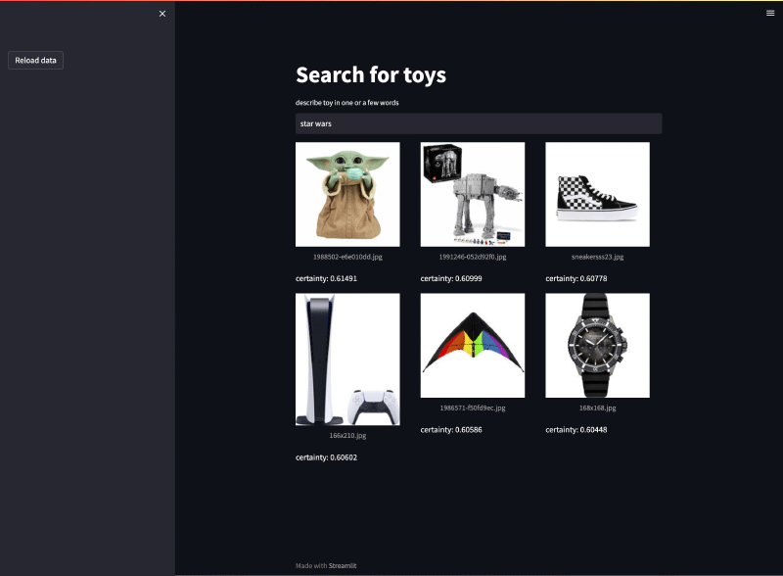Image resolution: width=783 pixels, height=576 pixels.
Task: Select the 'certainty: 0.60778' text
Action: 576,278
